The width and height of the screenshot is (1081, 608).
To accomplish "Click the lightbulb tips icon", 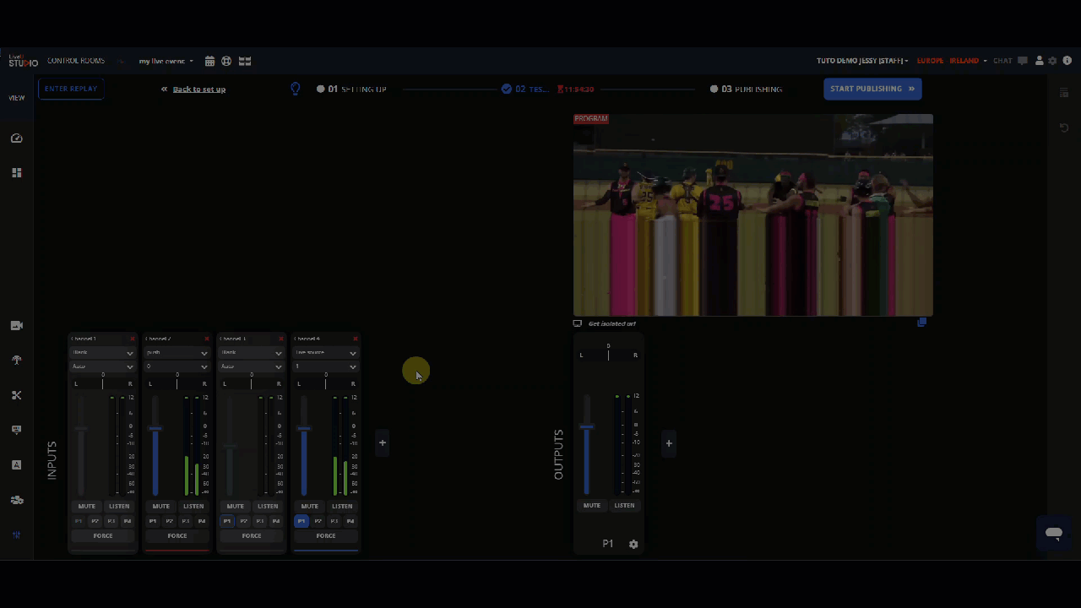I will click(x=296, y=89).
